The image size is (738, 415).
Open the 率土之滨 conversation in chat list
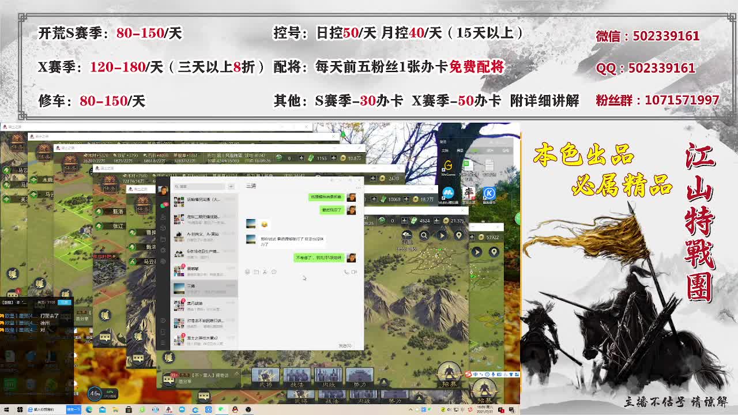point(204,341)
